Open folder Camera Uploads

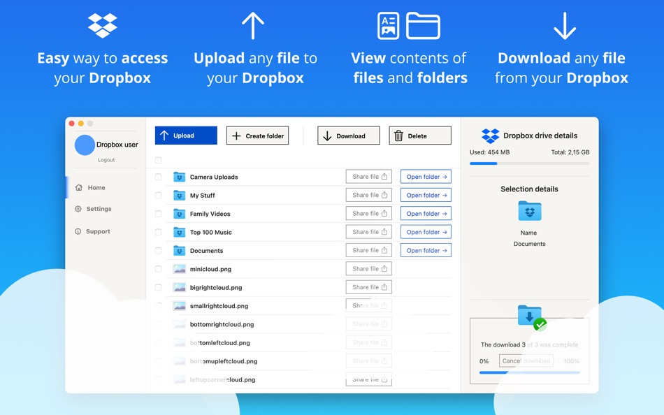point(426,177)
